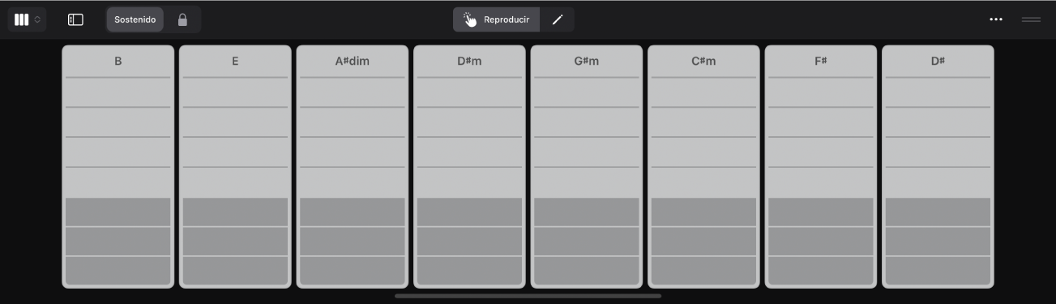Click the drag handle lines icon
This screenshot has width=1056, height=304.
pyautogui.click(x=1031, y=19)
